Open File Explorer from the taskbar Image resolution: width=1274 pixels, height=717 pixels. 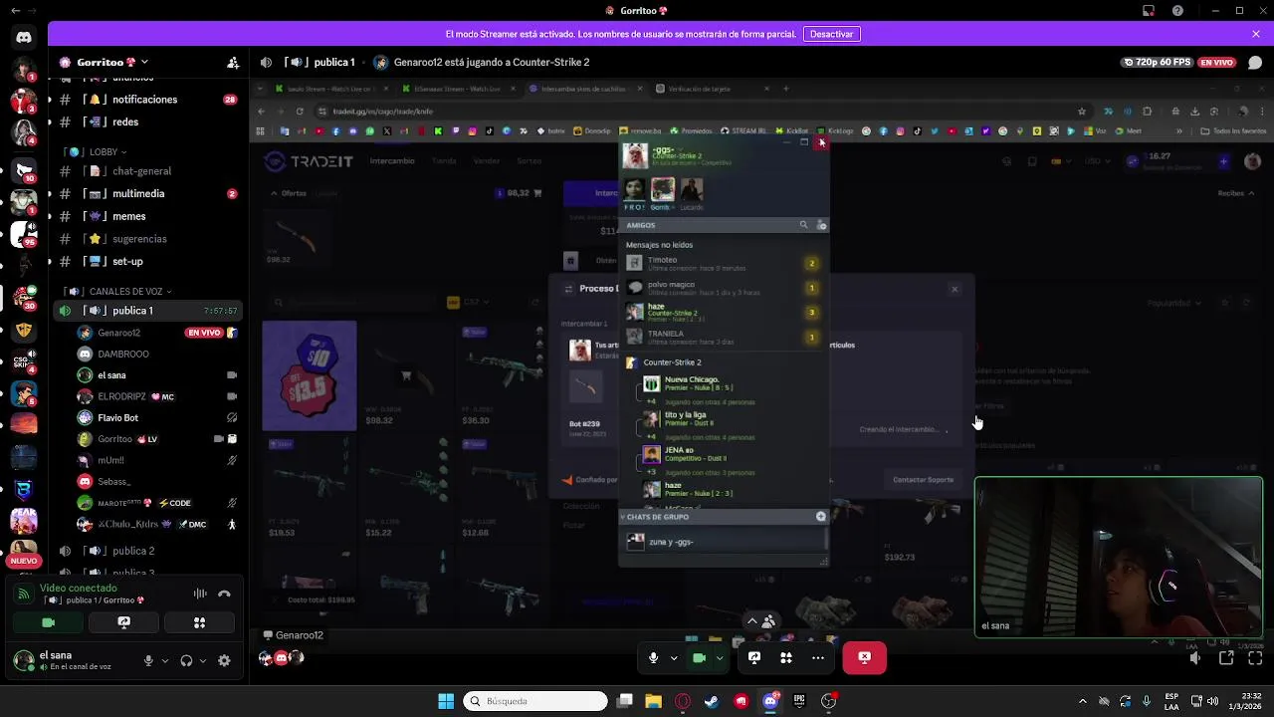[x=653, y=701]
